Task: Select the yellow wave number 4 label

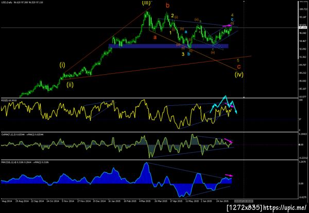Action: (232, 15)
